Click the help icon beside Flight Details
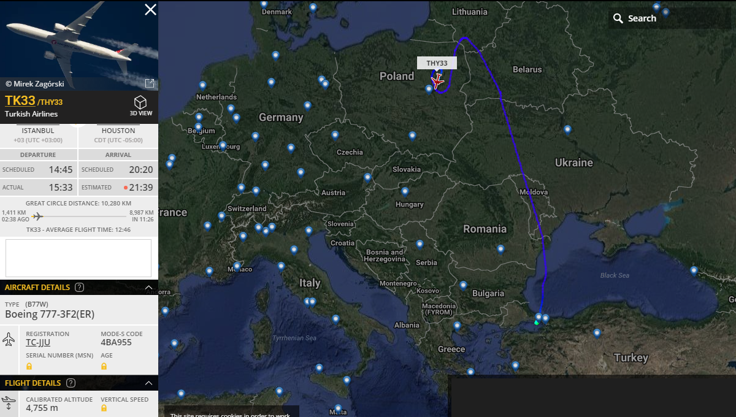736x417 pixels. tap(71, 383)
